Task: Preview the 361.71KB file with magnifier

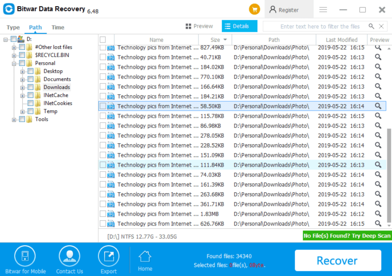Action: click(x=378, y=204)
